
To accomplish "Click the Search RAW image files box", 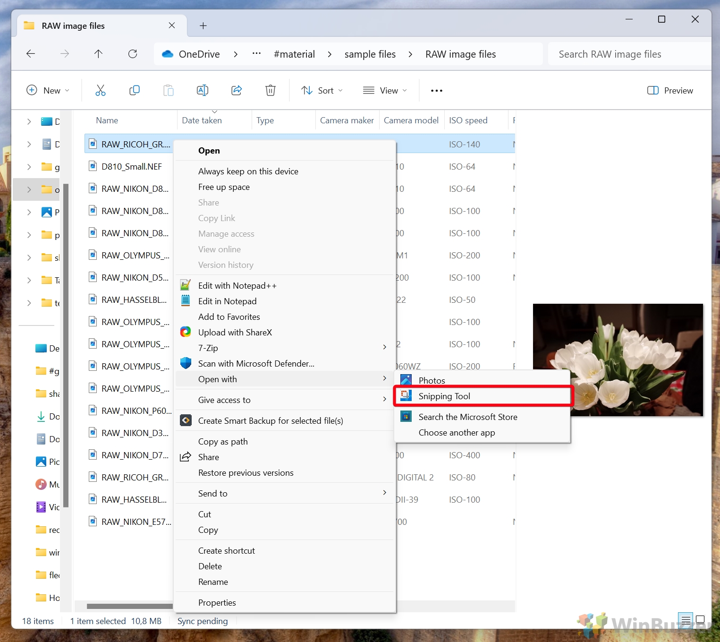I will [x=630, y=54].
